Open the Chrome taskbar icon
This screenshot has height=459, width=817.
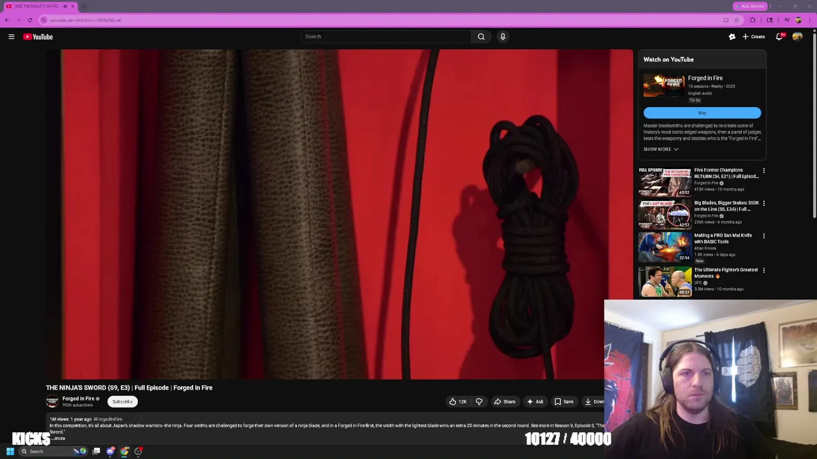point(124,451)
